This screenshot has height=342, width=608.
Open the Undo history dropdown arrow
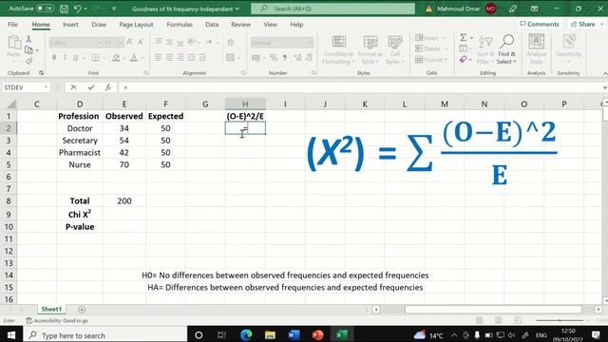coord(85,9)
